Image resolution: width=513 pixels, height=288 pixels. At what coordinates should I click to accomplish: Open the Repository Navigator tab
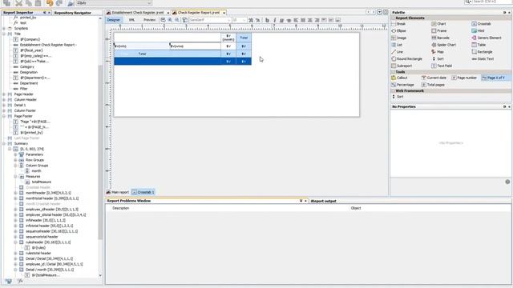point(73,13)
